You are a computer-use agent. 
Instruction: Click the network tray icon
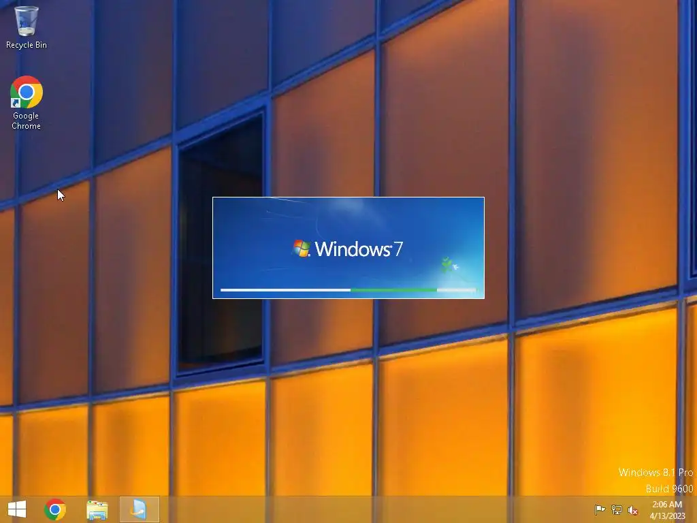tap(617, 509)
